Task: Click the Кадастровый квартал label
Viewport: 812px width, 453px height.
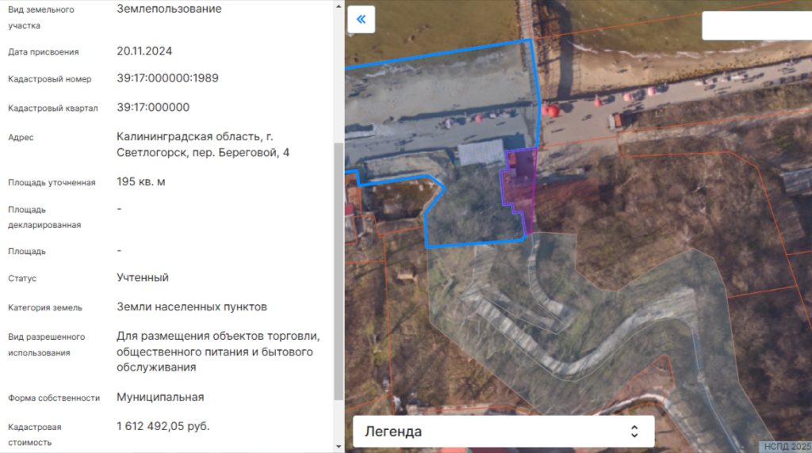Action: 53,108
